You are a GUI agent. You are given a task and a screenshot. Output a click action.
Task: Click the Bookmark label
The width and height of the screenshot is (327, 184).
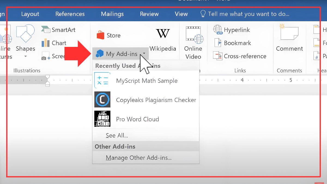(x=237, y=43)
